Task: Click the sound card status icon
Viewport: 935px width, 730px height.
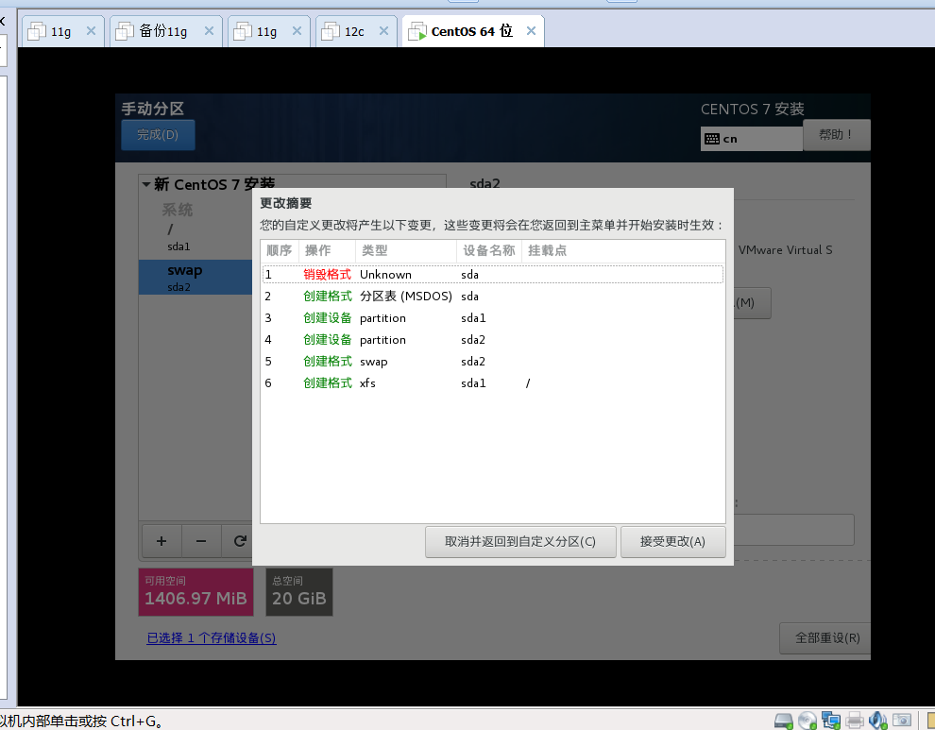Action: [877, 721]
